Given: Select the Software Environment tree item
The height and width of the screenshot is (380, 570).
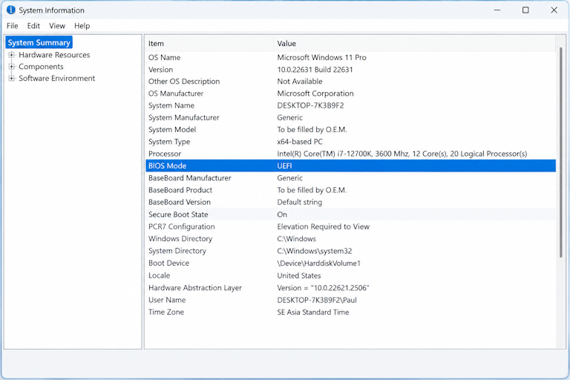Looking at the screenshot, I should (56, 78).
